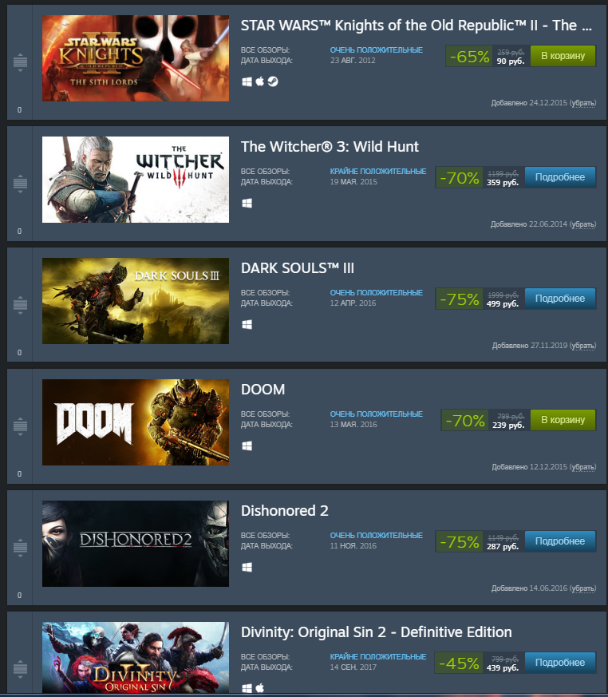The image size is (608, 697).
Task: Click the SteamOS platform icon for Star Wars KOTOR II
Action: (273, 81)
